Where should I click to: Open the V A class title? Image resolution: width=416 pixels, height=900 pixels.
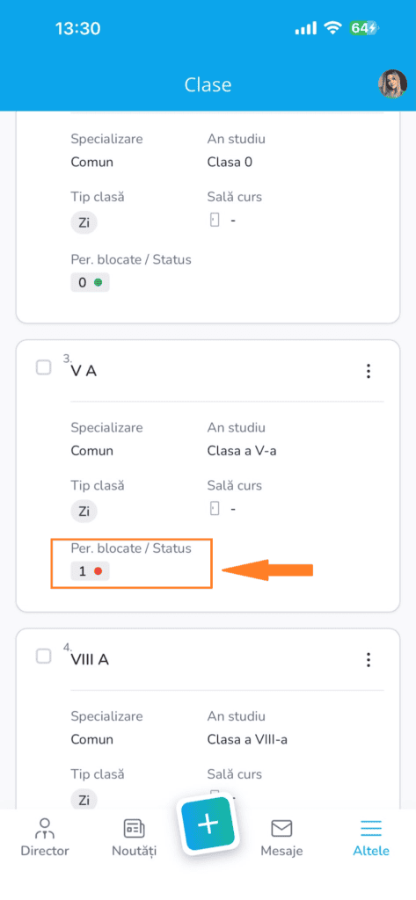84,371
